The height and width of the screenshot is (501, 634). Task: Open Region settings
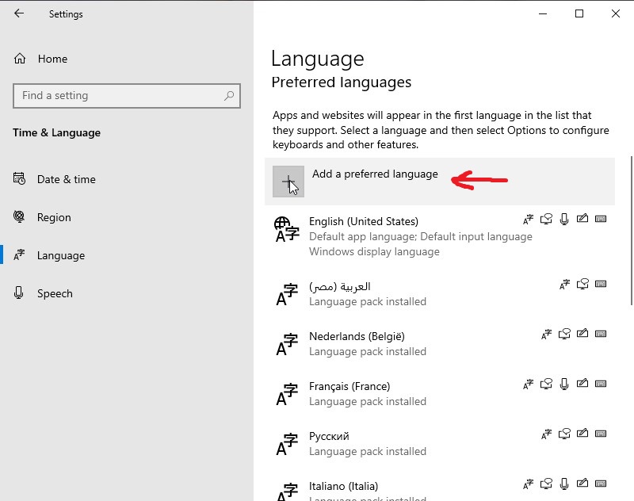click(x=54, y=217)
